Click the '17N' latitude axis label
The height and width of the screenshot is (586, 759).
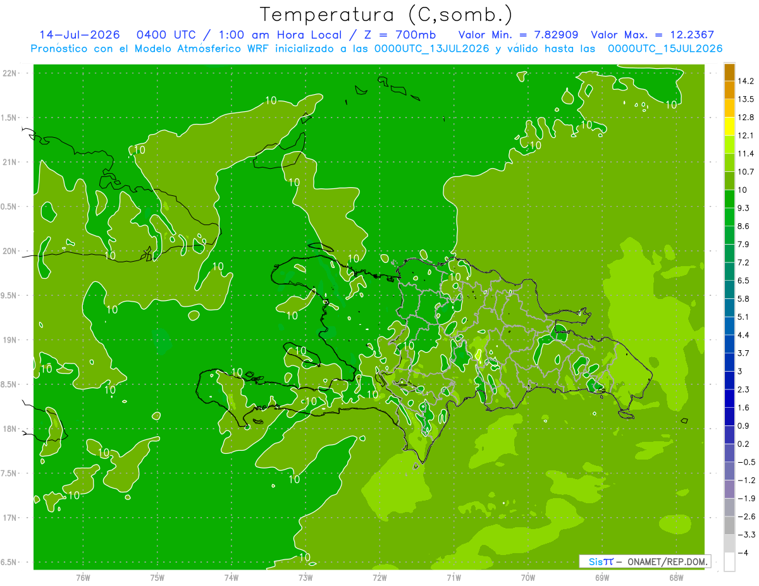9,518
